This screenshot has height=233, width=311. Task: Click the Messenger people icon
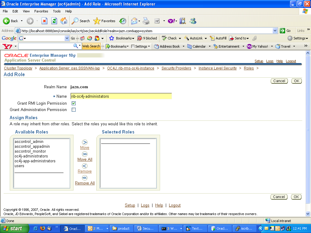(x=193, y=21)
